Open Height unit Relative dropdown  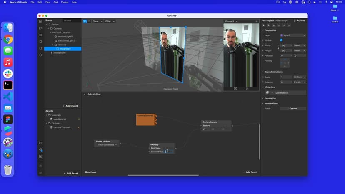pyautogui.click(x=300, y=50)
